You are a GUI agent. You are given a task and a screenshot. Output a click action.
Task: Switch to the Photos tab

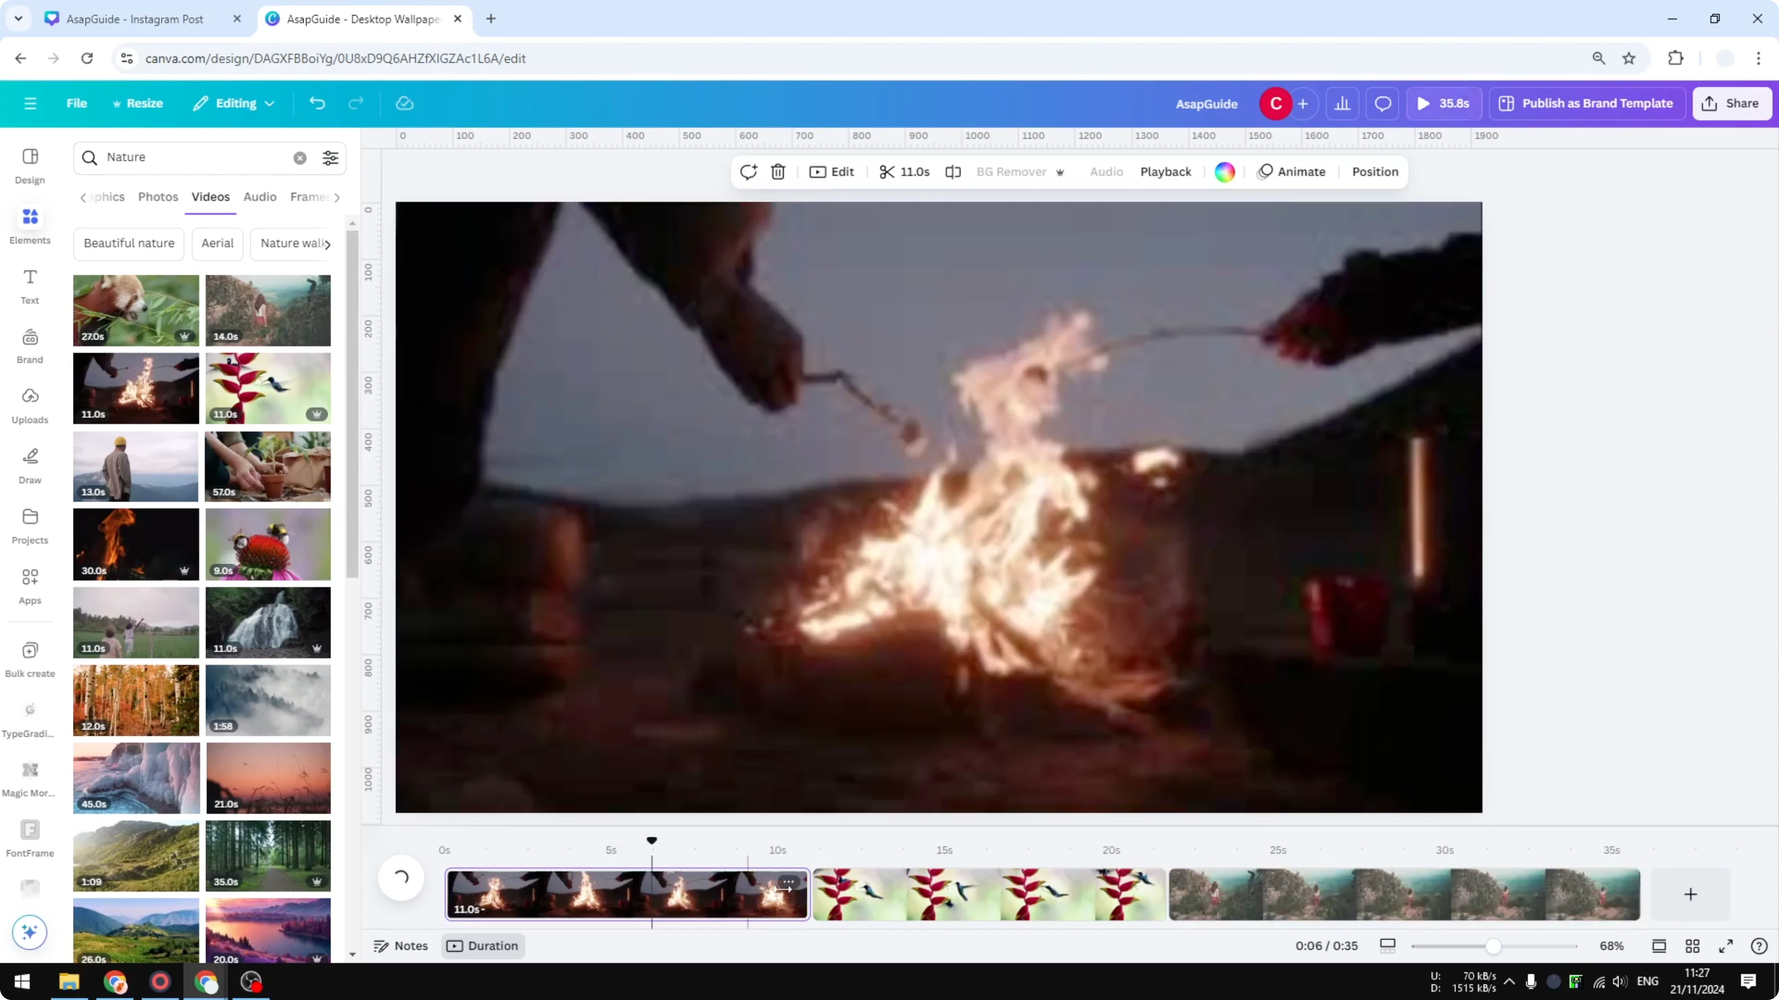(158, 197)
